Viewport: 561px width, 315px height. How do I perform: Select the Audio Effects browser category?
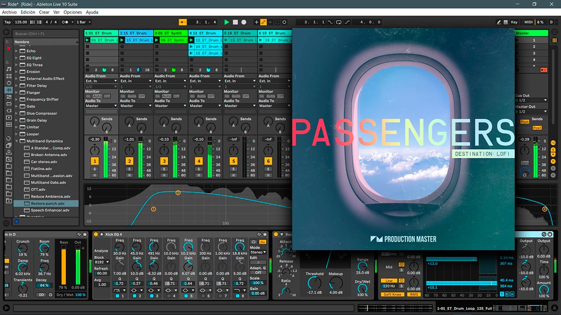tap(8, 90)
